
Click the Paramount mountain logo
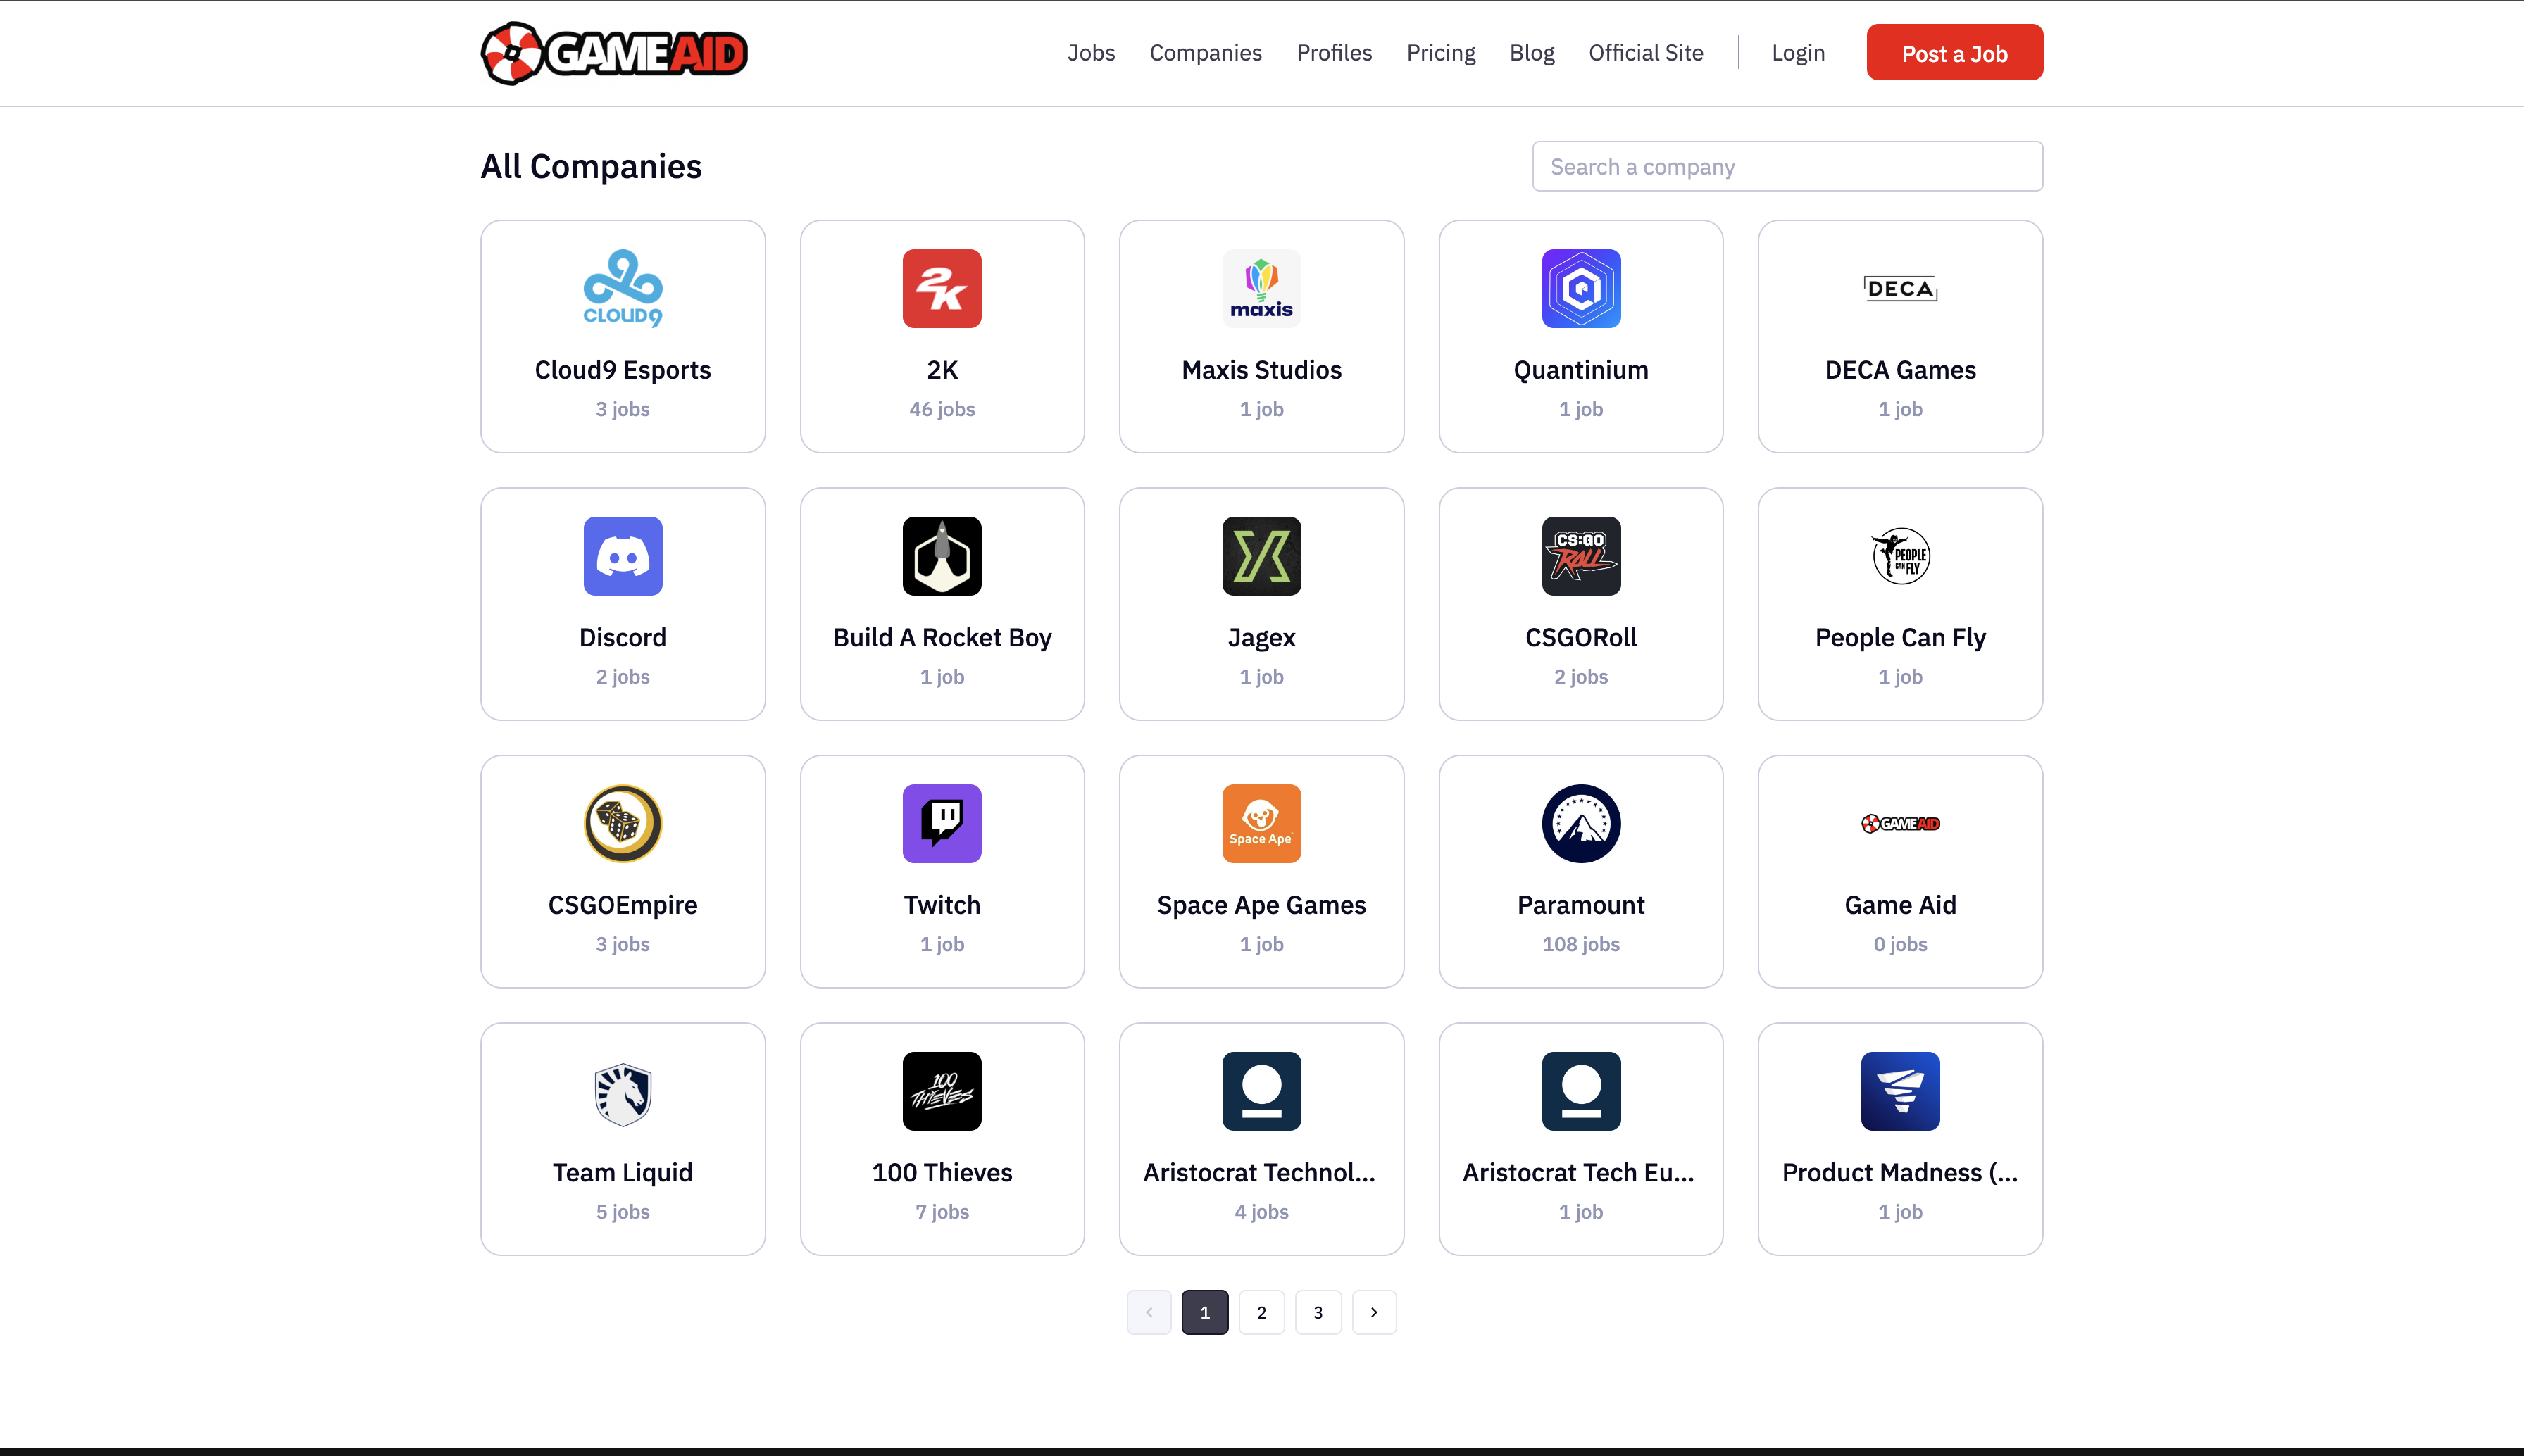[x=1580, y=823]
